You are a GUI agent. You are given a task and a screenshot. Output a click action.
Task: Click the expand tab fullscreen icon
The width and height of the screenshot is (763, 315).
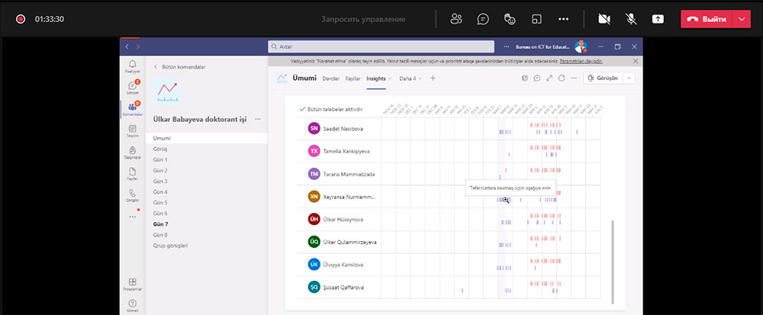(549, 79)
